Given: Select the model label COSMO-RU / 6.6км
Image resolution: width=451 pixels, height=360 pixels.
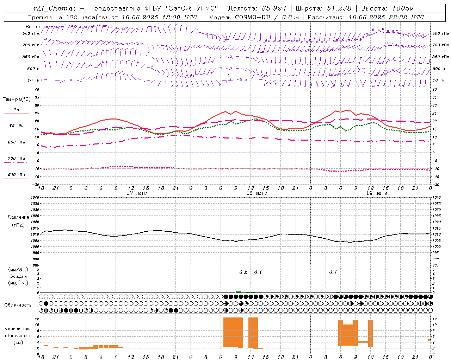Looking at the screenshot, I should (267, 17).
